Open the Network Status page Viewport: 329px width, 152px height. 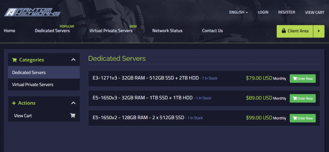[x=167, y=31]
